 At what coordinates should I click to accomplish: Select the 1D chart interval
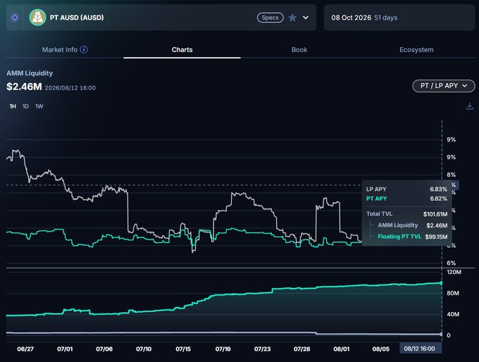[x=25, y=106]
